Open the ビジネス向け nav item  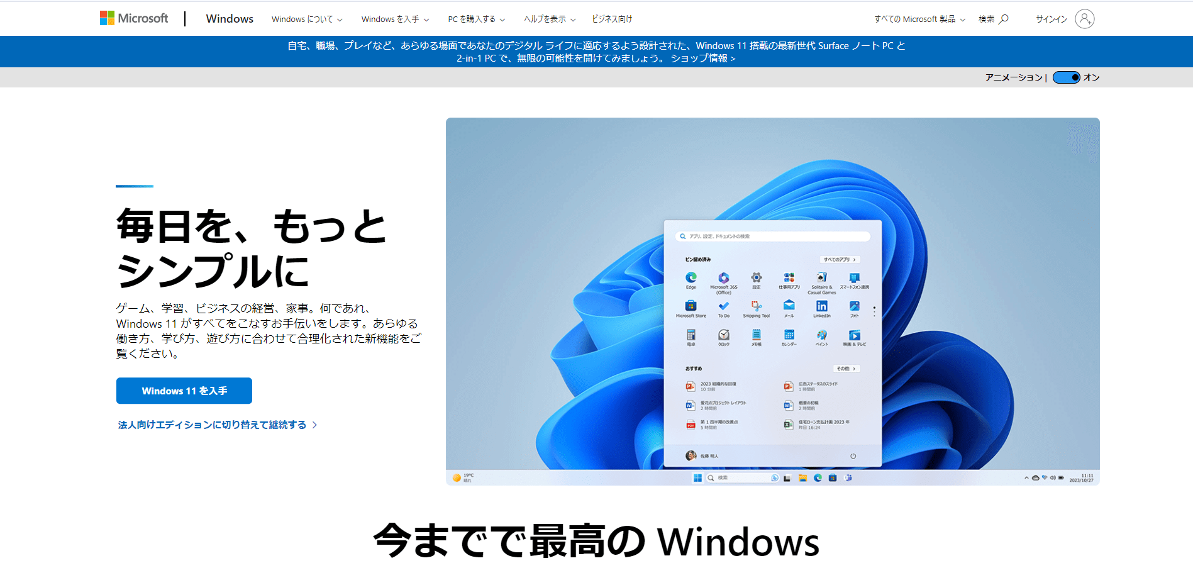click(612, 19)
